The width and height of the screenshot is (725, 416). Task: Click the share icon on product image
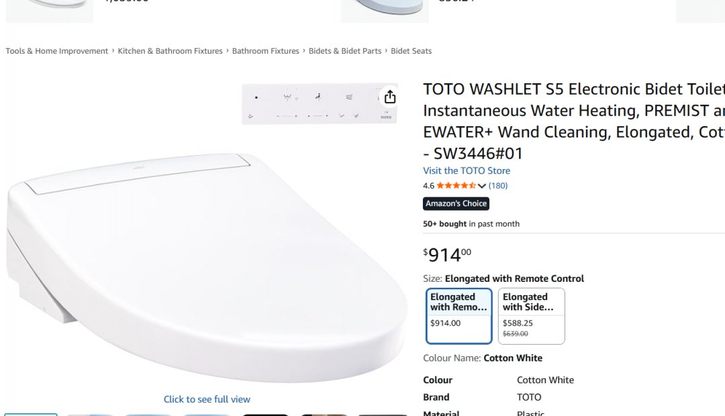click(390, 97)
